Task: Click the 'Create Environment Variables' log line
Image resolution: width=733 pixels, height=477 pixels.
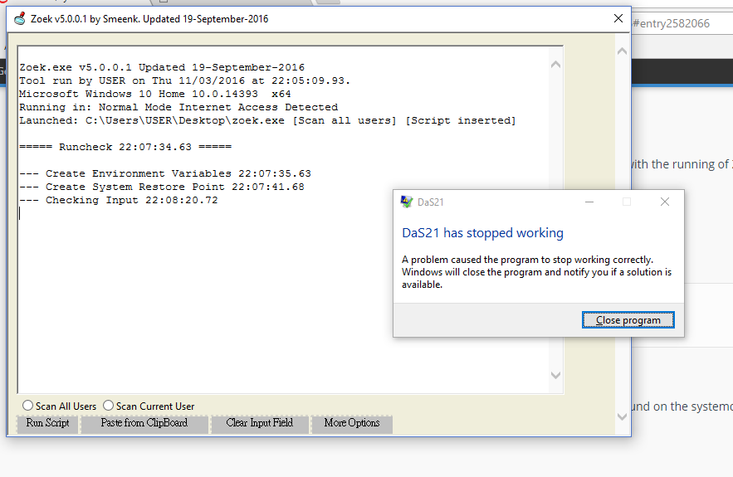Action: [165, 174]
